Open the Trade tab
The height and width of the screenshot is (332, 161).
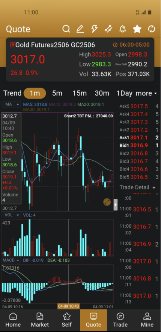click(x=120, y=320)
